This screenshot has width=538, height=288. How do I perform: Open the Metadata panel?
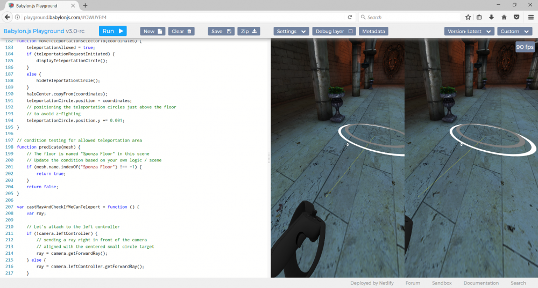pos(373,31)
